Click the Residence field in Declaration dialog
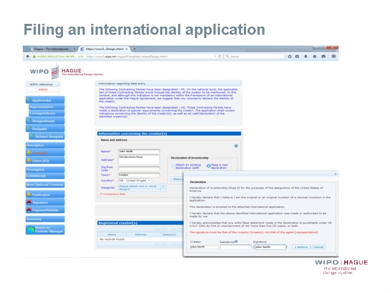The height and width of the screenshot is (293, 391). point(236,247)
